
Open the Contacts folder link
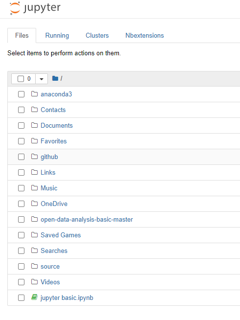(53, 110)
